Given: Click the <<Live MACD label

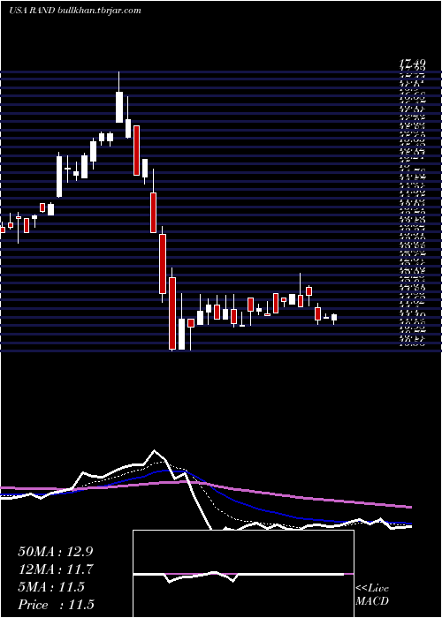Looking at the screenshot, I should tap(372, 595).
